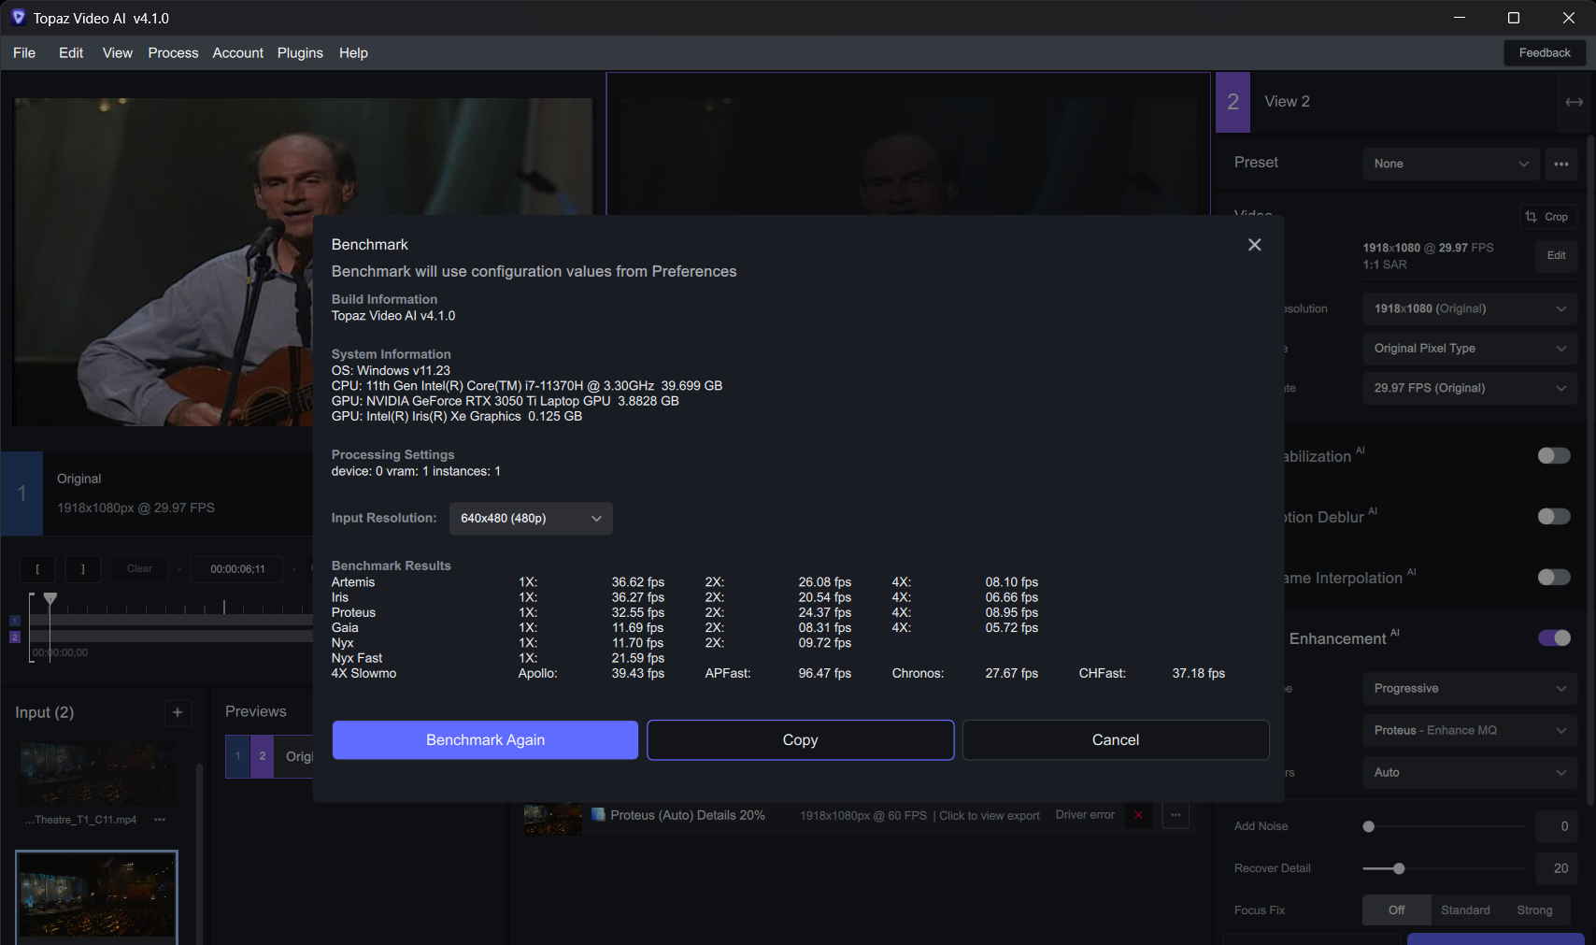Select the second input video thumbnail
This screenshot has height=945, width=1596.
point(96,894)
